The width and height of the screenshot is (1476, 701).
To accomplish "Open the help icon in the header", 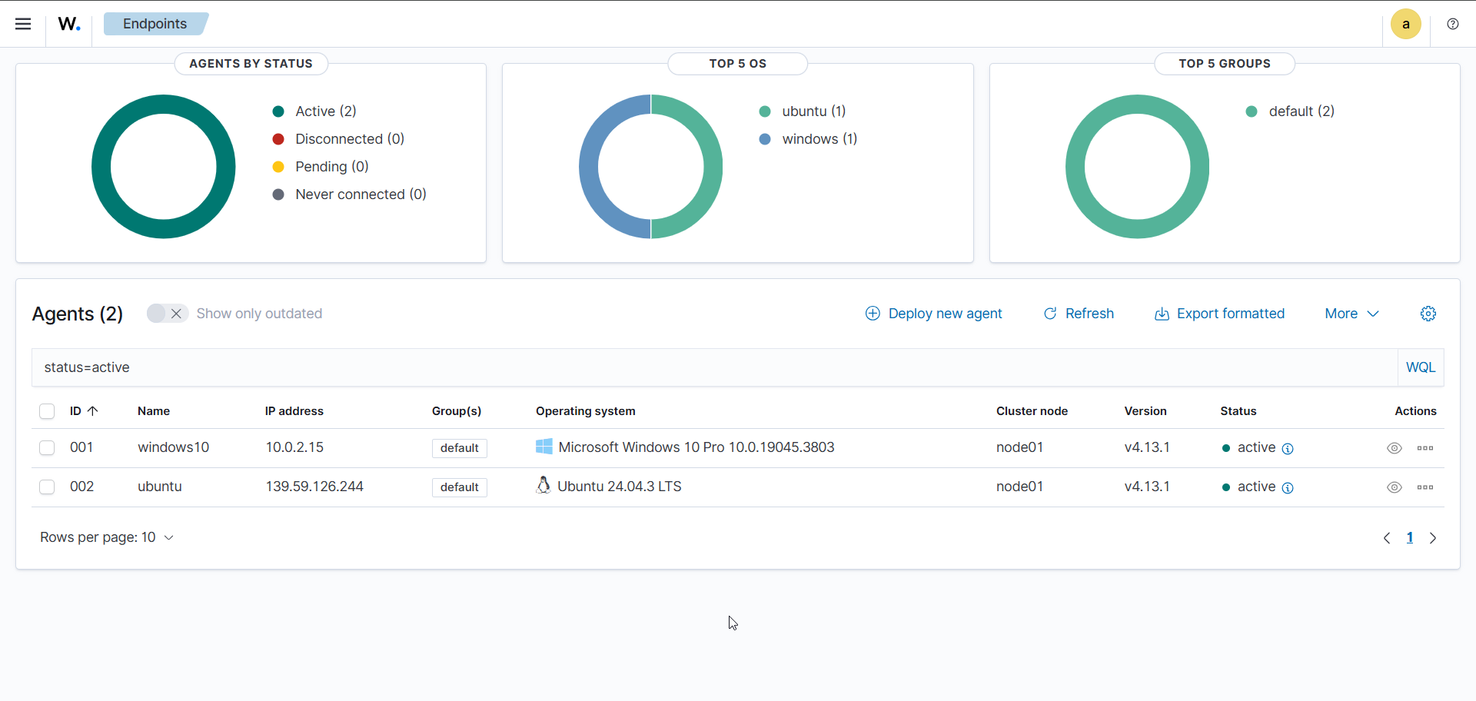I will click(1452, 24).
